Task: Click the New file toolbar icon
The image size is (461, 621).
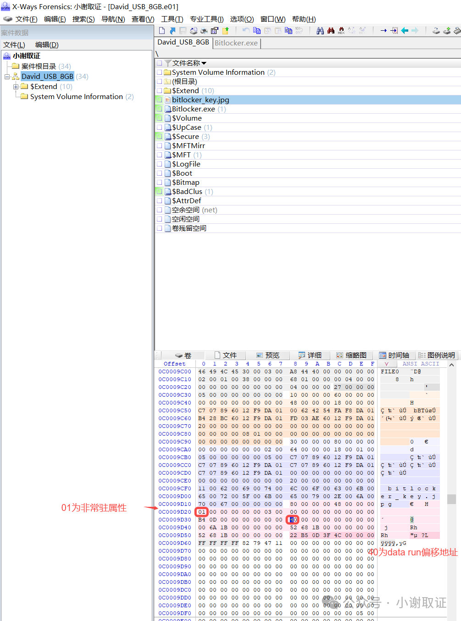Action: (162, 31)
